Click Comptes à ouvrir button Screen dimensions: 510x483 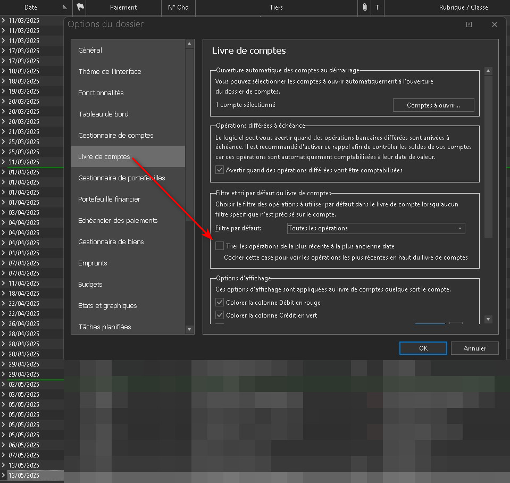pos(433,105)
